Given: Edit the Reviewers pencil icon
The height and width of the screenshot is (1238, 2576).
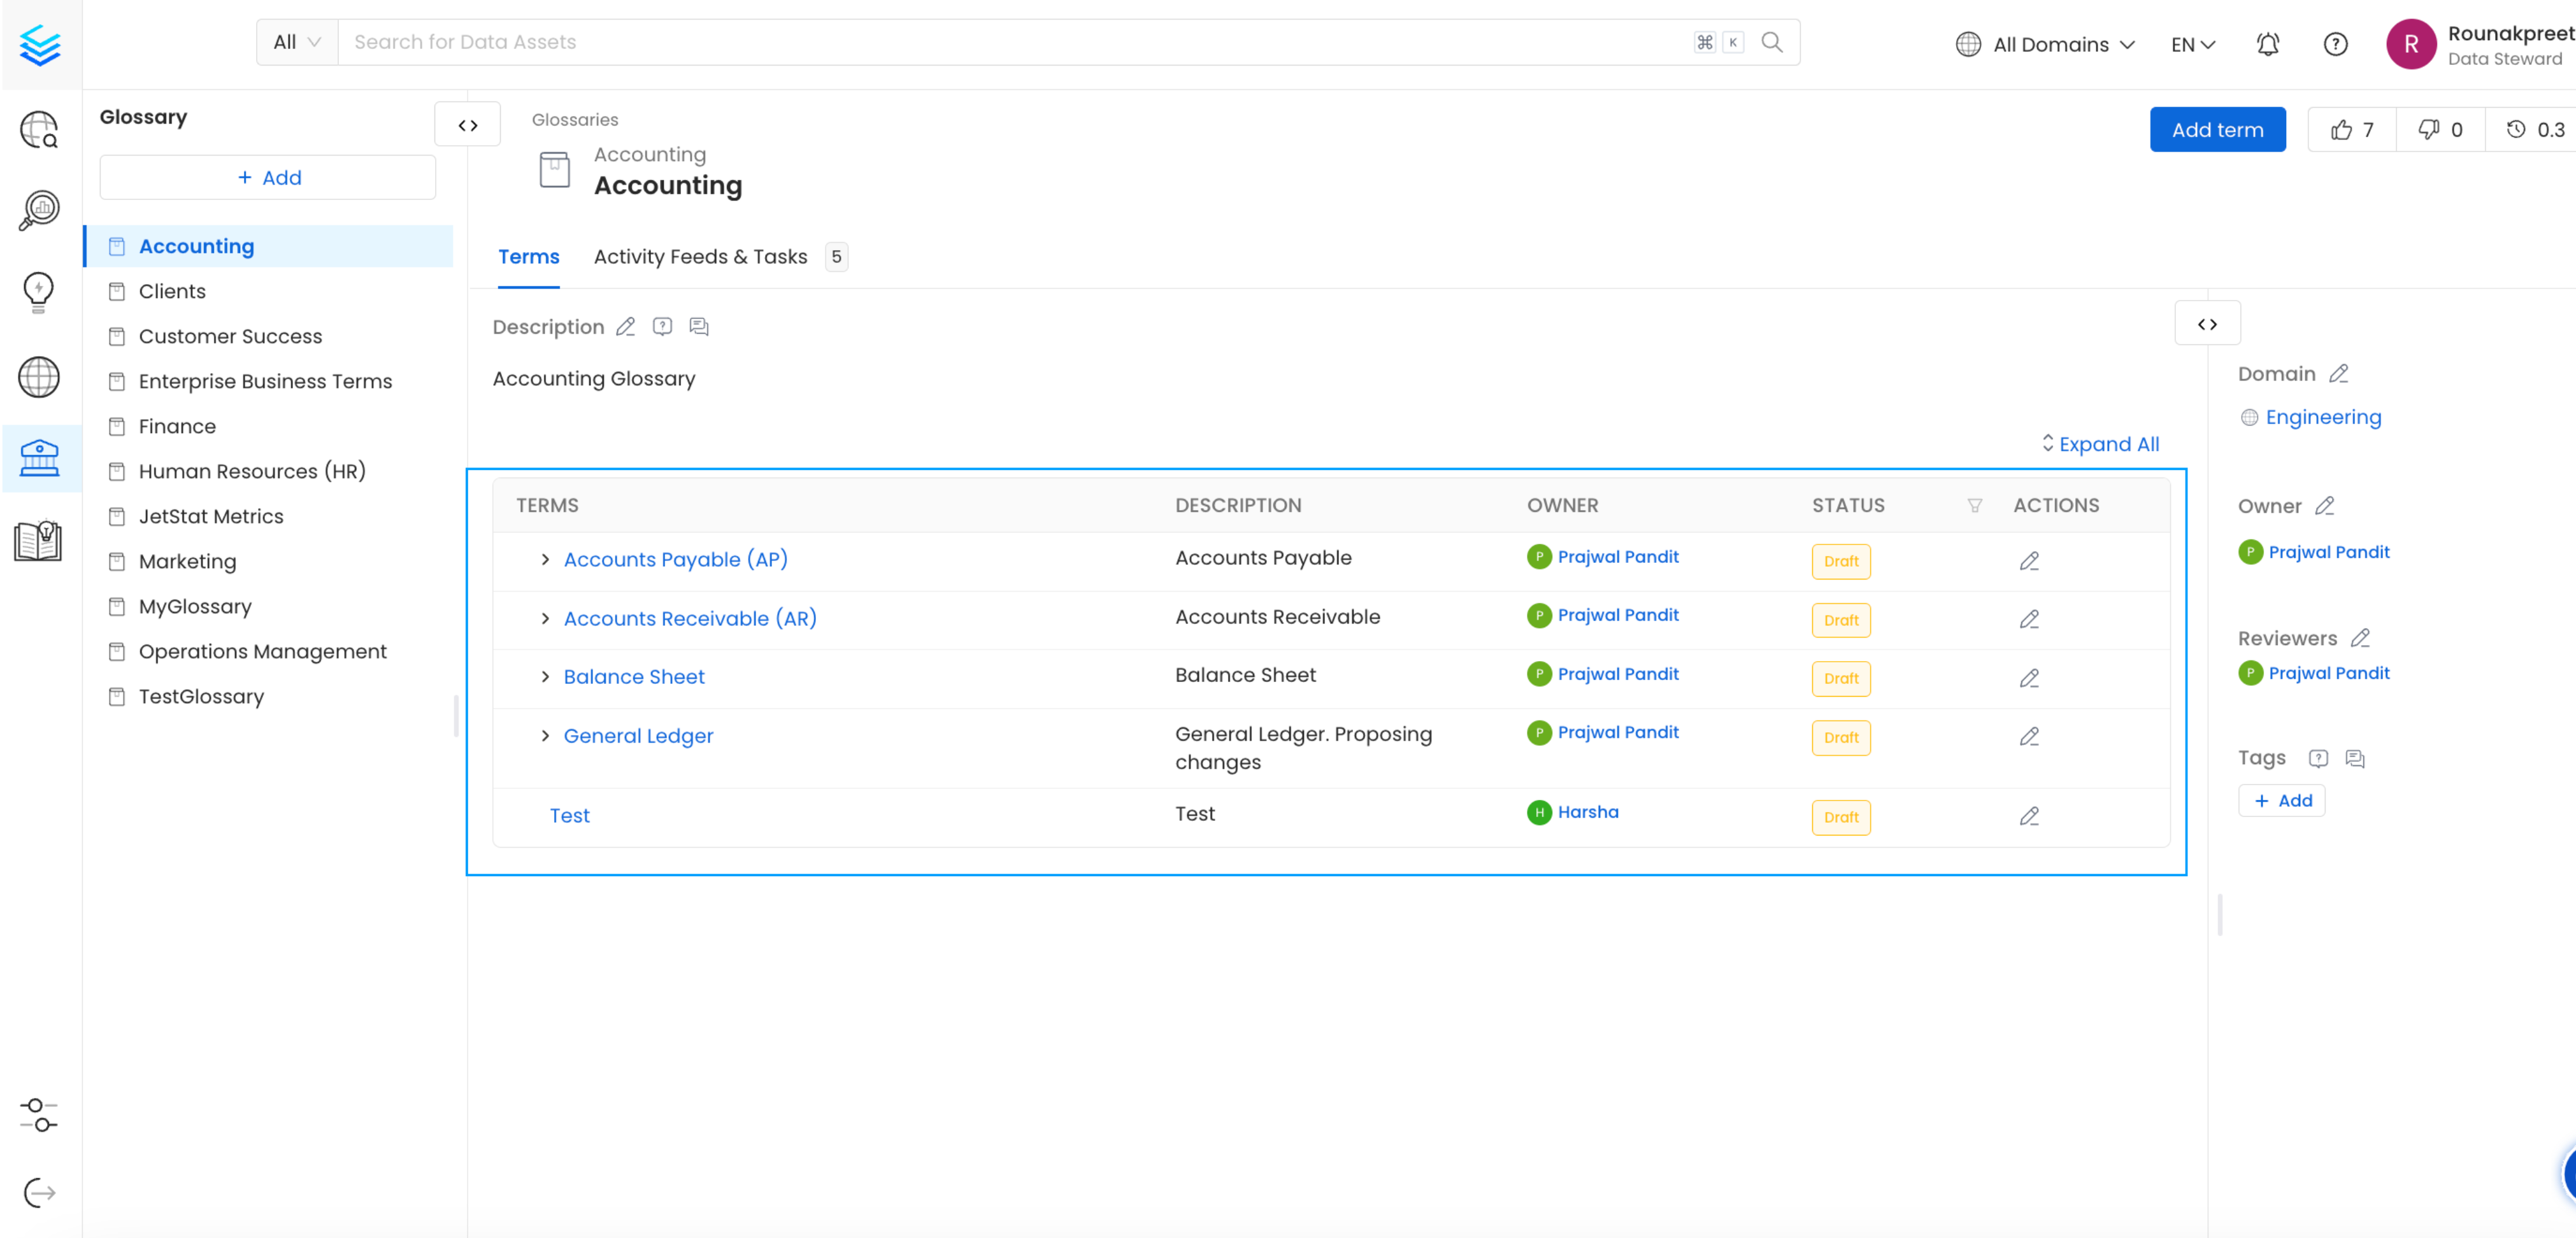Looking at the screenshot, I should 2360,638.
